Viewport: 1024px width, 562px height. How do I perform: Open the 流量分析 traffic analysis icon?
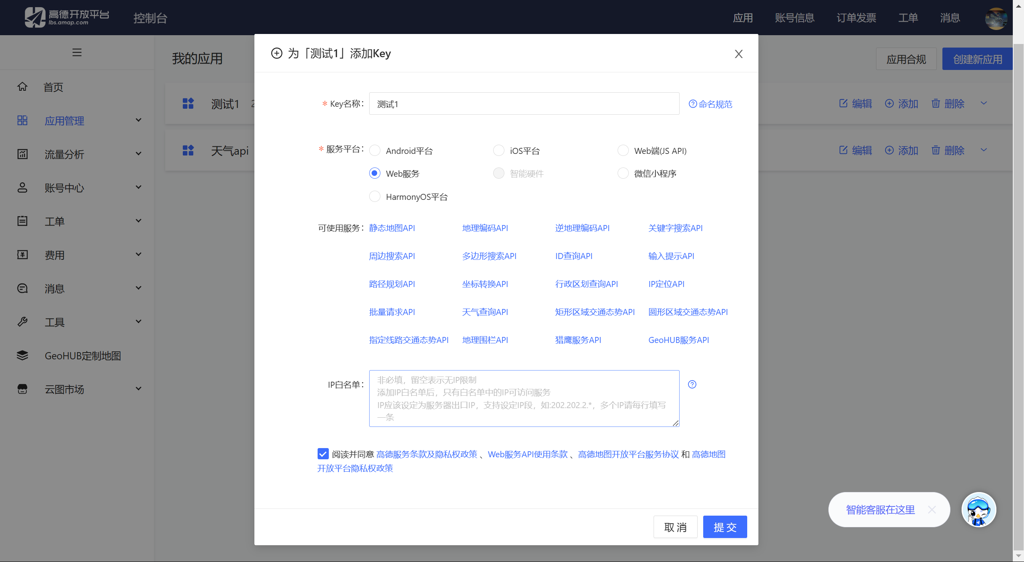click(x=22, y=154)
